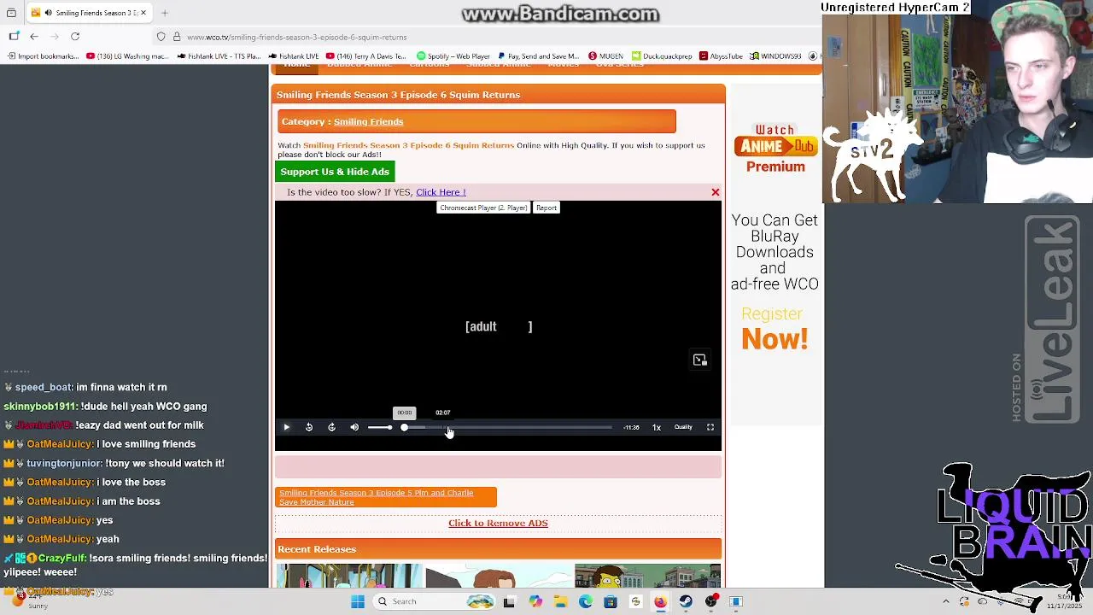This screenshot has height=615, width=1093.
Task: Open a new browser tab
Action: [165, 13]
